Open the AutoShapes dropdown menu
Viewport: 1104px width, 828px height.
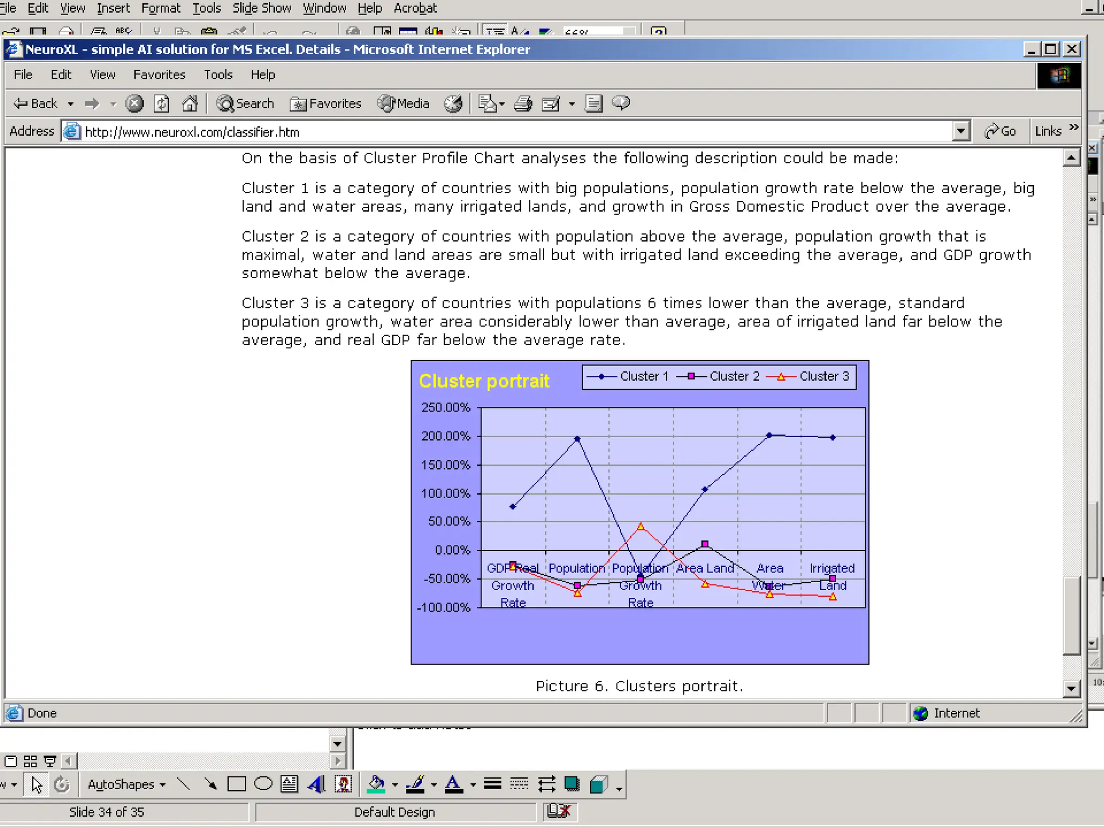tap(126, 784)
